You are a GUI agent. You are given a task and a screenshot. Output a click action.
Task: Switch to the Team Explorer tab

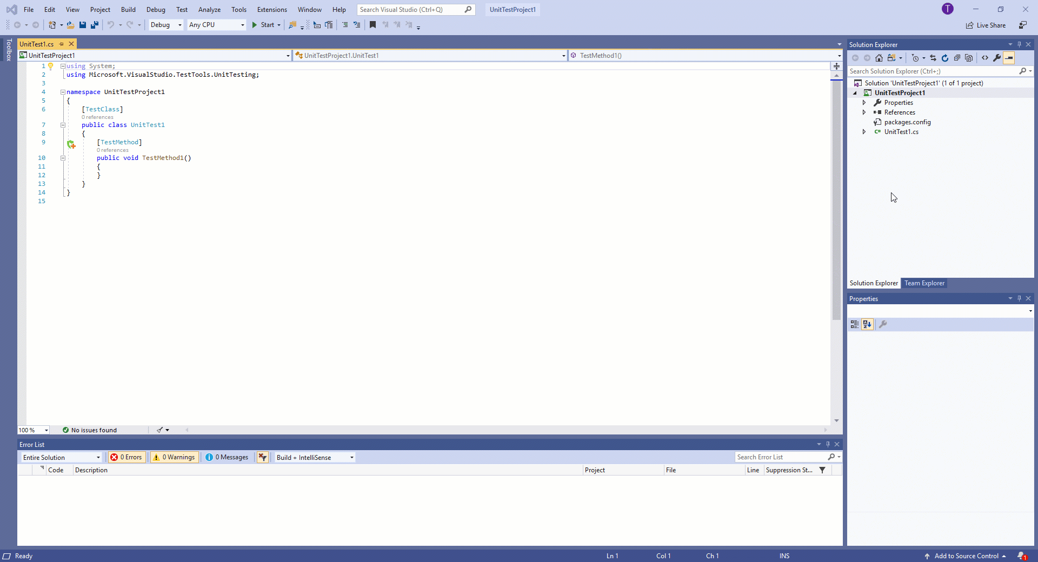pos(924,283)
